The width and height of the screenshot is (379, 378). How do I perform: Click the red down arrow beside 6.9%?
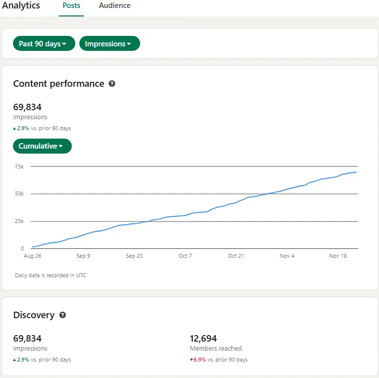[x=191, y=360]
